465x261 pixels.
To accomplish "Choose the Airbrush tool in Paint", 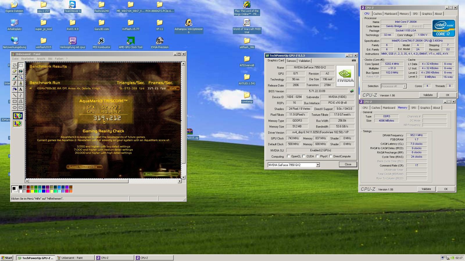I will pyautogui.click(x=15, y=89).
